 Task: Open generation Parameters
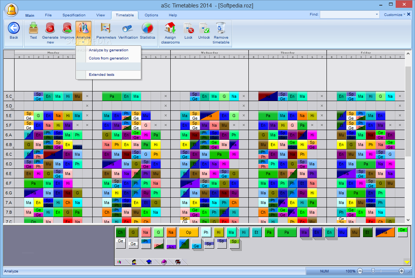click(106, 31)
